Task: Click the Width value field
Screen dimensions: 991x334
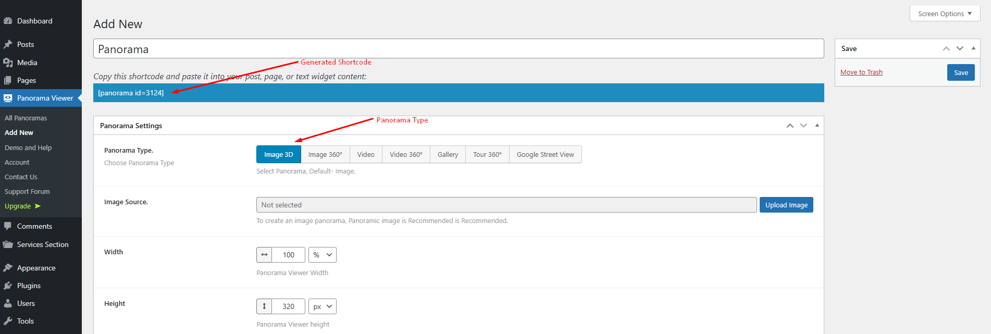Action: click(288, 255)
